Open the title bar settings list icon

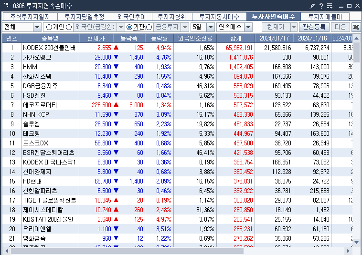pos(330,6)
